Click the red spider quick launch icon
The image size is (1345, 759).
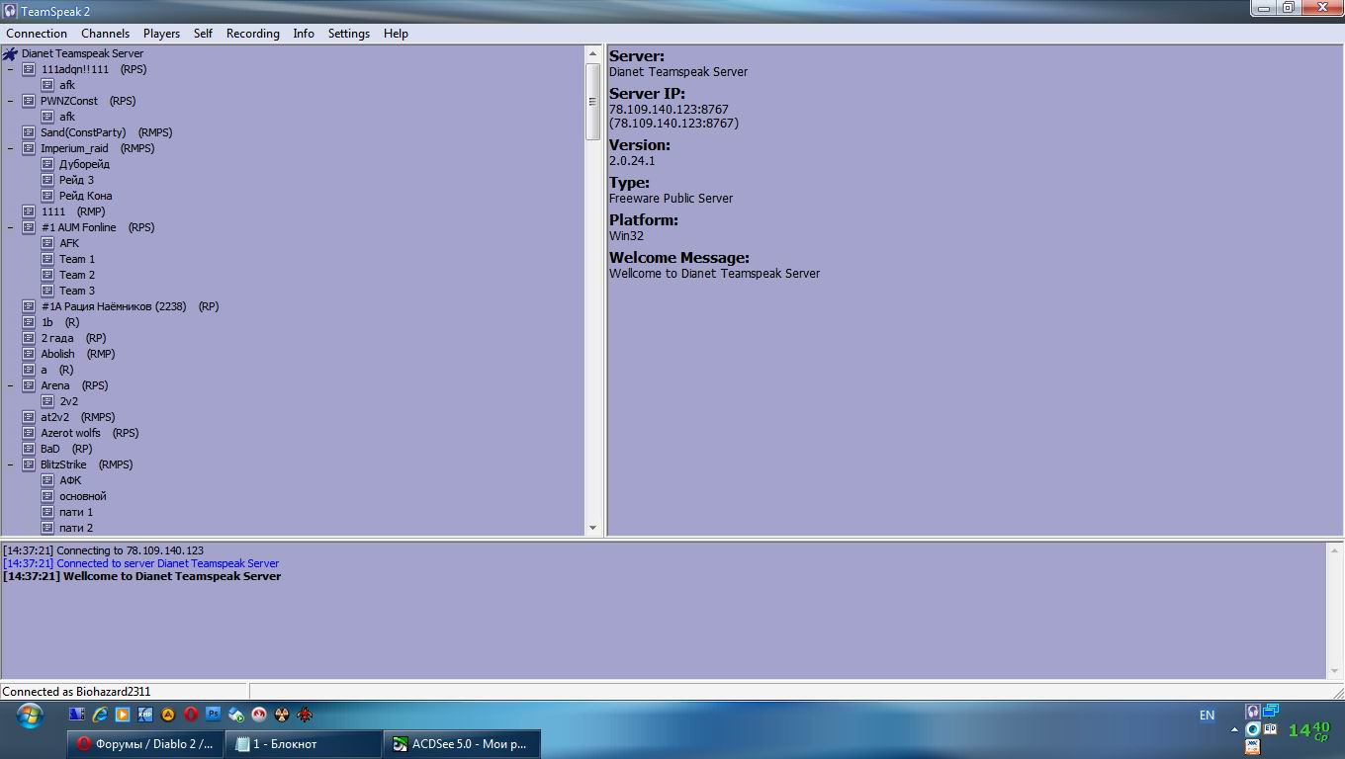(x=305, y=715)
